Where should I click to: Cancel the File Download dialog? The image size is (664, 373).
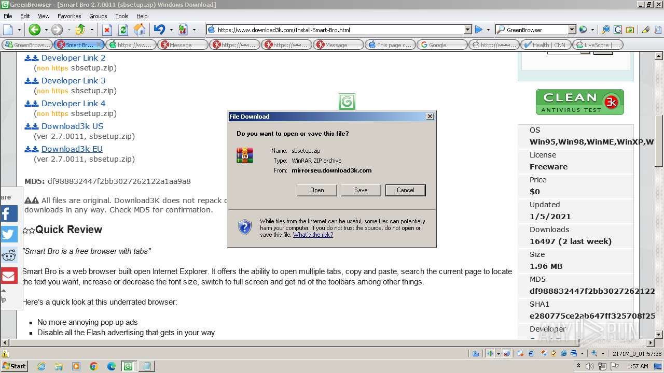(x=406, y=190)
